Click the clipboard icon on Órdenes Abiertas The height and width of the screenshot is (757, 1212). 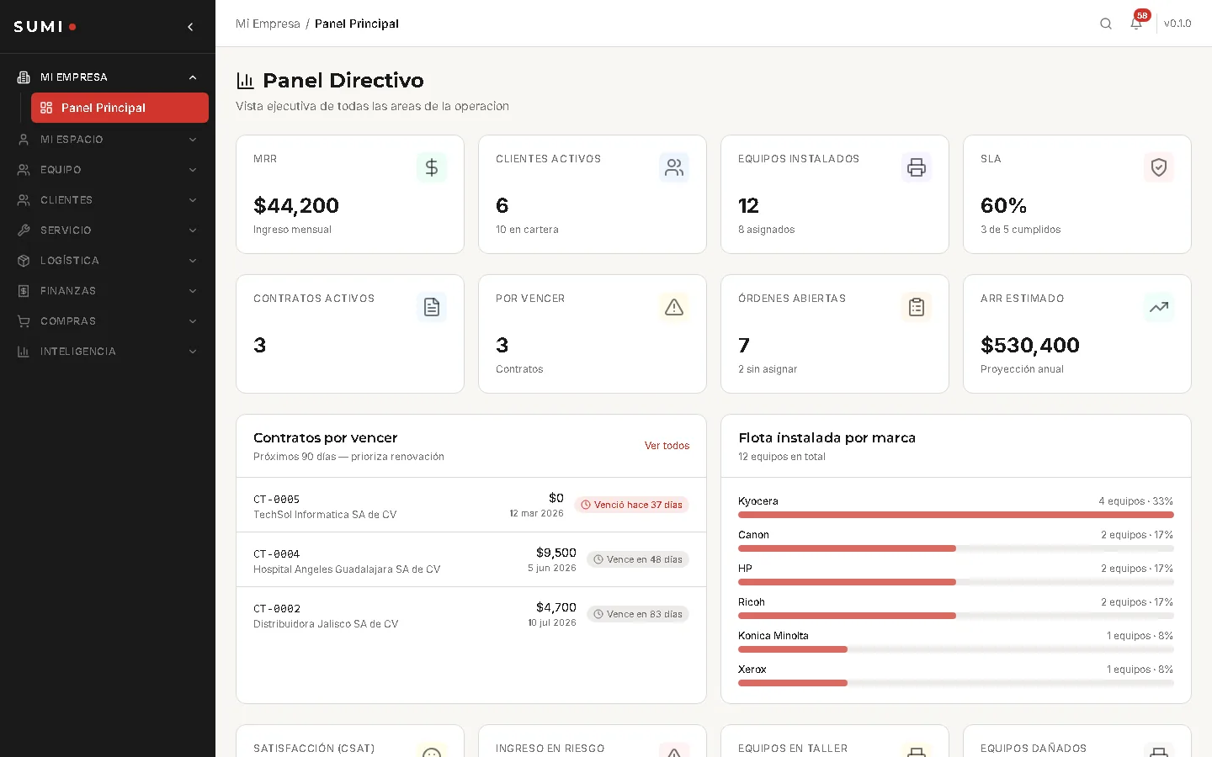(x=917, y=307)
